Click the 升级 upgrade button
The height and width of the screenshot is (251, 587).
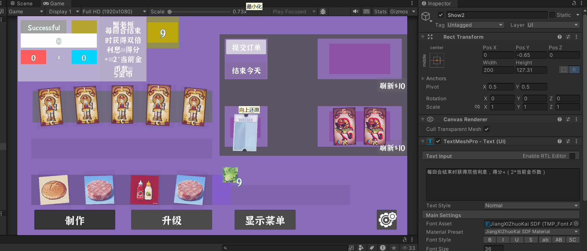pyautogui.click(x=172, y=220)
